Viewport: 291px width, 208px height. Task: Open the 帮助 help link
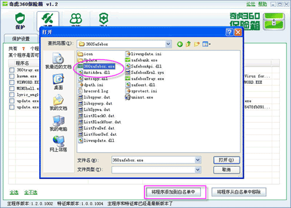[x=262, y=4]
